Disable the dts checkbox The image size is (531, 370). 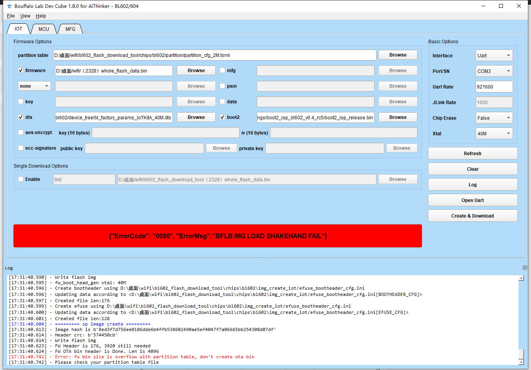20,117
